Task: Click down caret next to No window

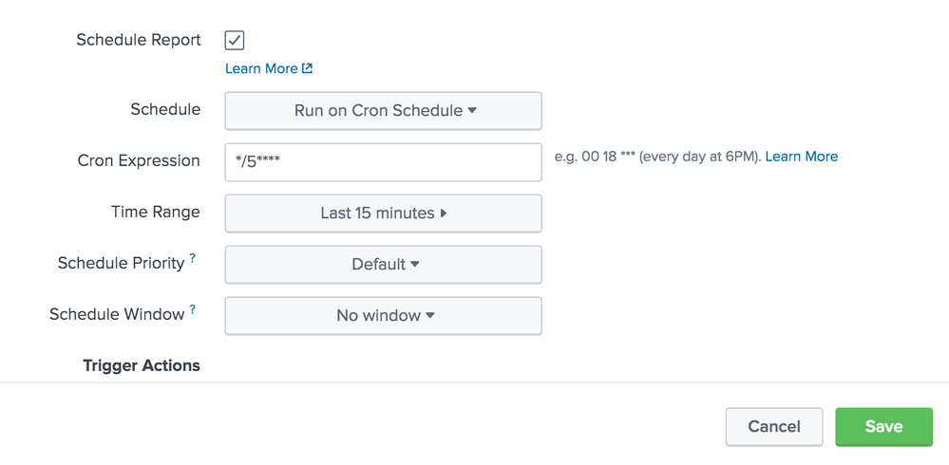Action: point(430,316)
